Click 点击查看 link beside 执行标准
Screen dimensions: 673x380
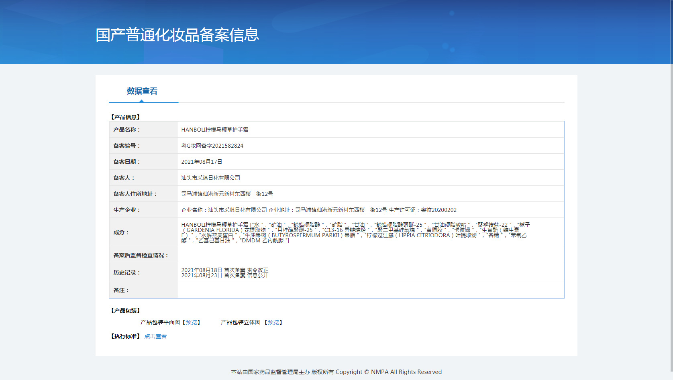155,336
